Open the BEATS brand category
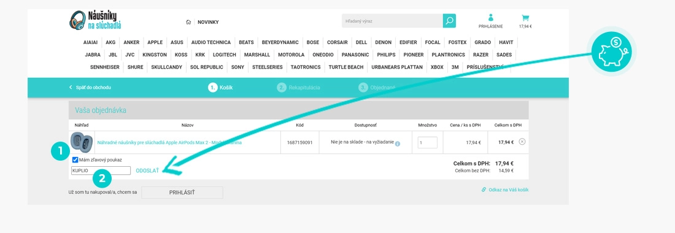 pyautogui.click(x=246, y=42)
